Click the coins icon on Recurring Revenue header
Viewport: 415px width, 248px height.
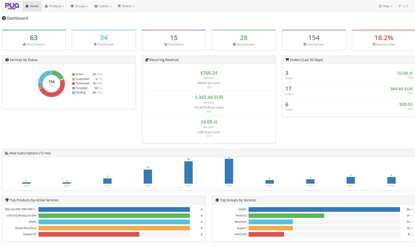click(x=146, y=60)
